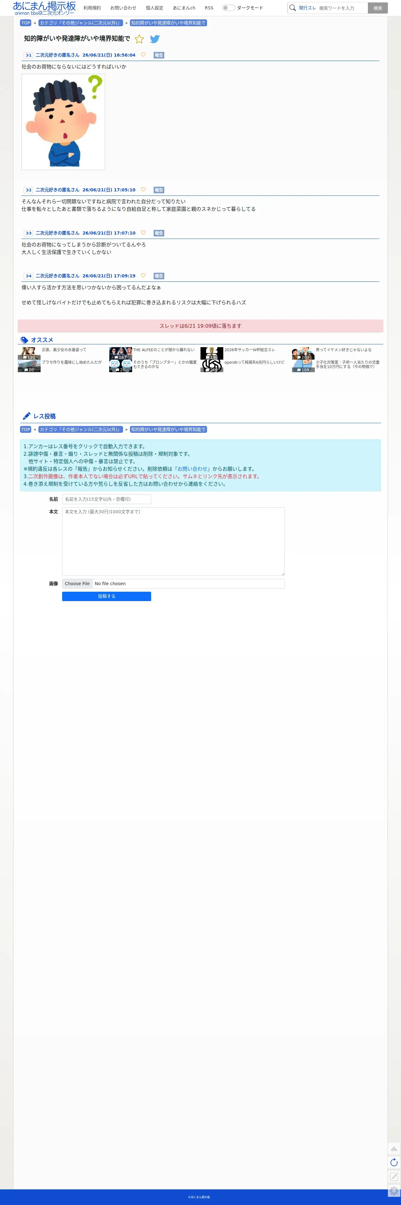Like post 1 with heart icon
Image resolution: width=401 pixels, height=1205 pixels.
tap(143, 55)
